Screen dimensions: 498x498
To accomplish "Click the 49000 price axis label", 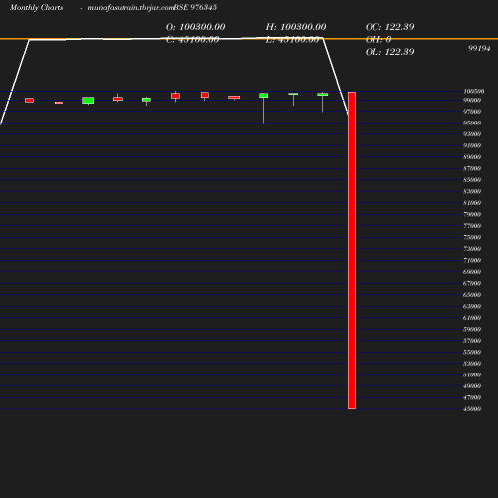I will pos(472,386).
